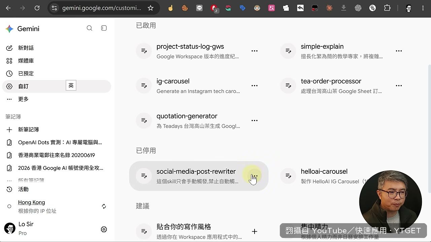Click the quotation-generator skill icon
The image size is (431, 242).
click(144, 120)
